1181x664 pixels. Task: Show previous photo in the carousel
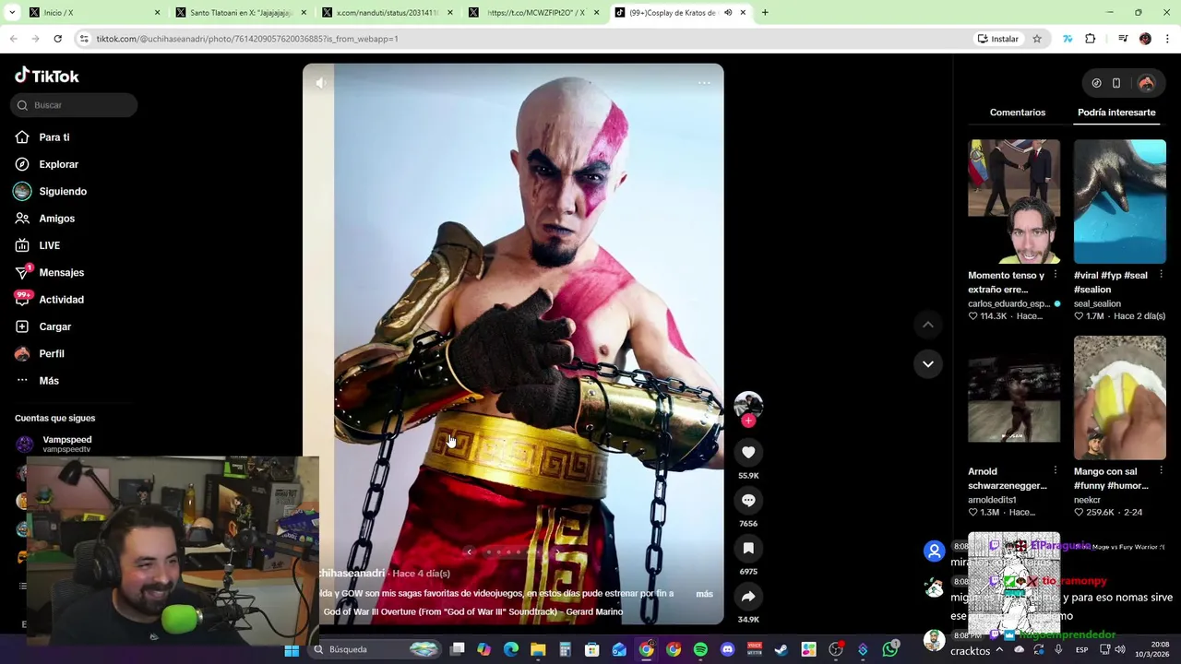(x=469, y=552)
